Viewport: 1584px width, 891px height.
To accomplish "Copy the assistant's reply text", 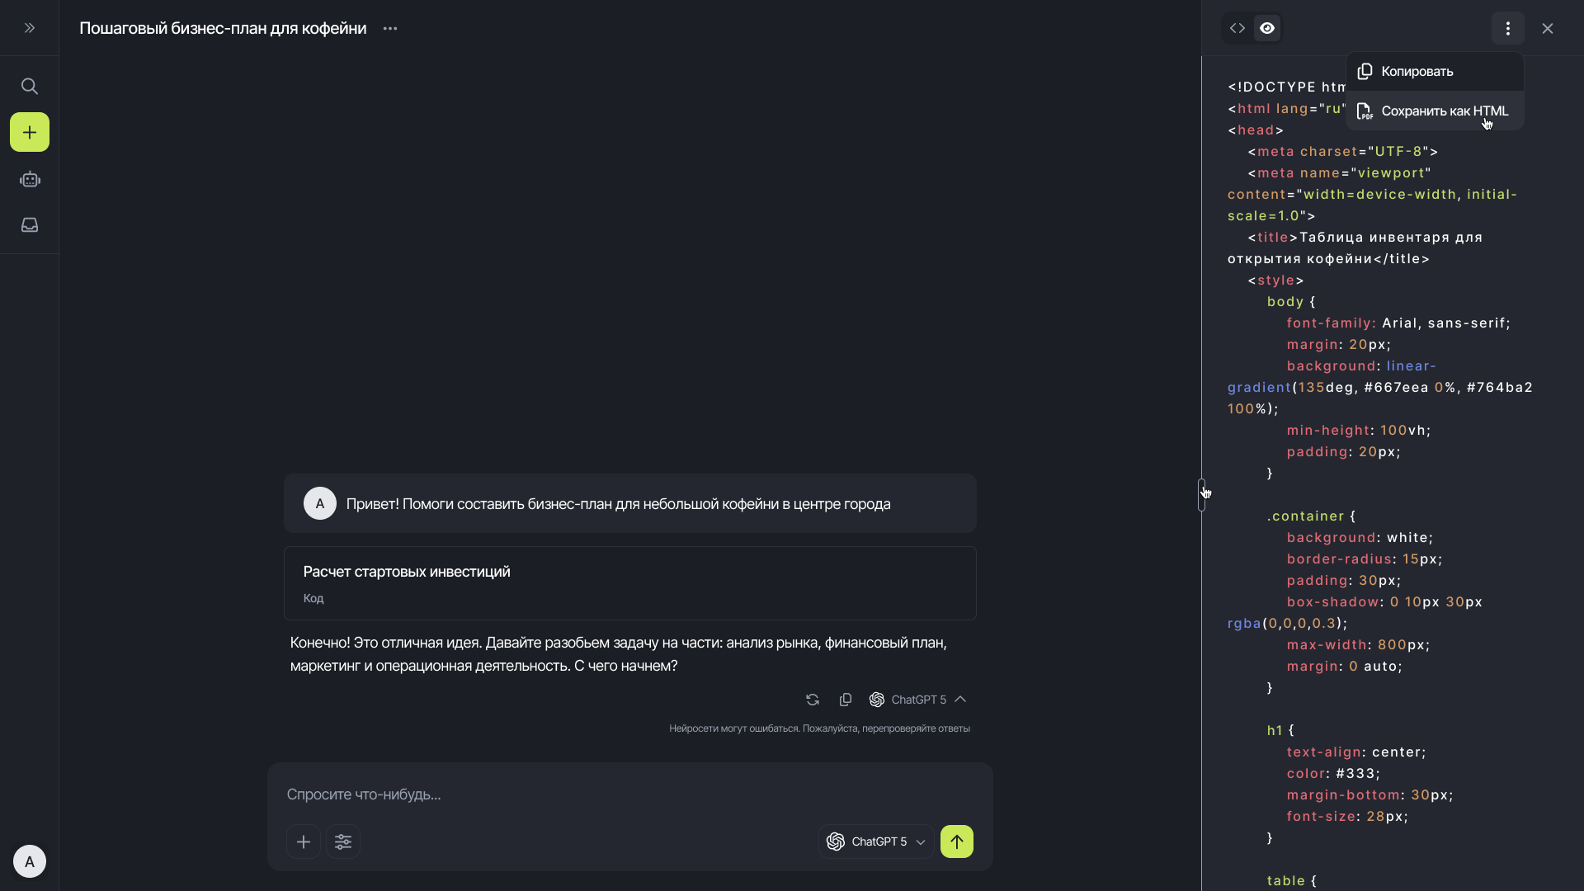I will pyautogui.click(x=846, y=700).
